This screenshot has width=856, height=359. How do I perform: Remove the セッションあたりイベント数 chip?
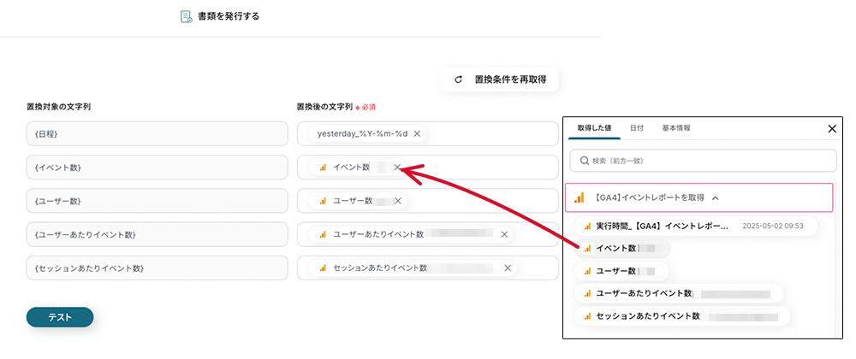pyautogui.click(x=508, y=268)
